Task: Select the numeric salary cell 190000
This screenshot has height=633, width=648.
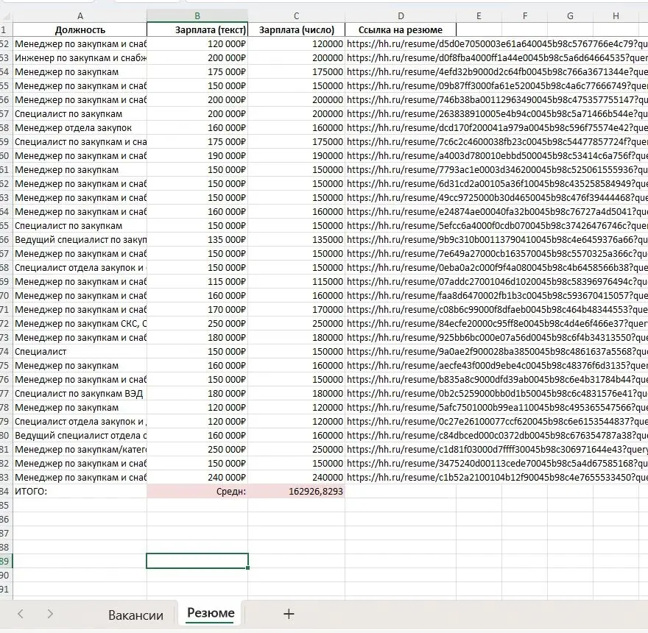Action: point(296,156)
